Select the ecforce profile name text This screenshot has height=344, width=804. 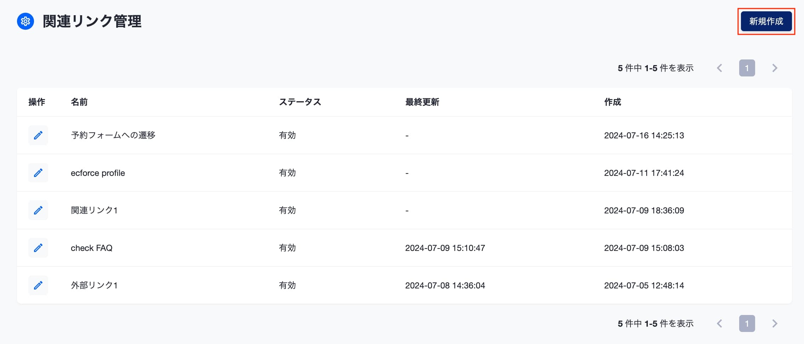pos(98,173)
